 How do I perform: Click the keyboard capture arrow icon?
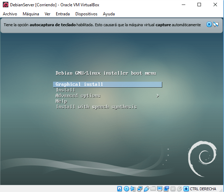(x=186, y=189)
